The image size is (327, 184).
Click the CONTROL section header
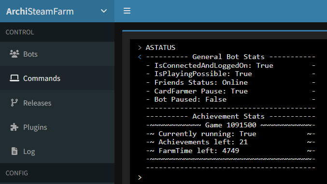[x=20, y=32]
